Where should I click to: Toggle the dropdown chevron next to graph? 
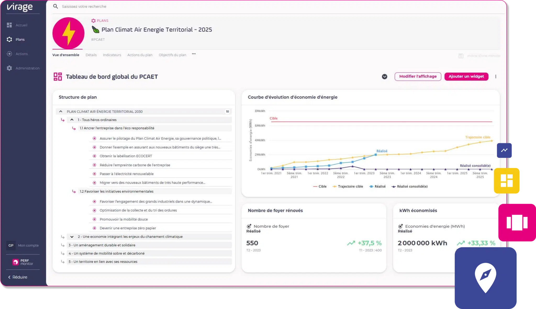(384, 77)
